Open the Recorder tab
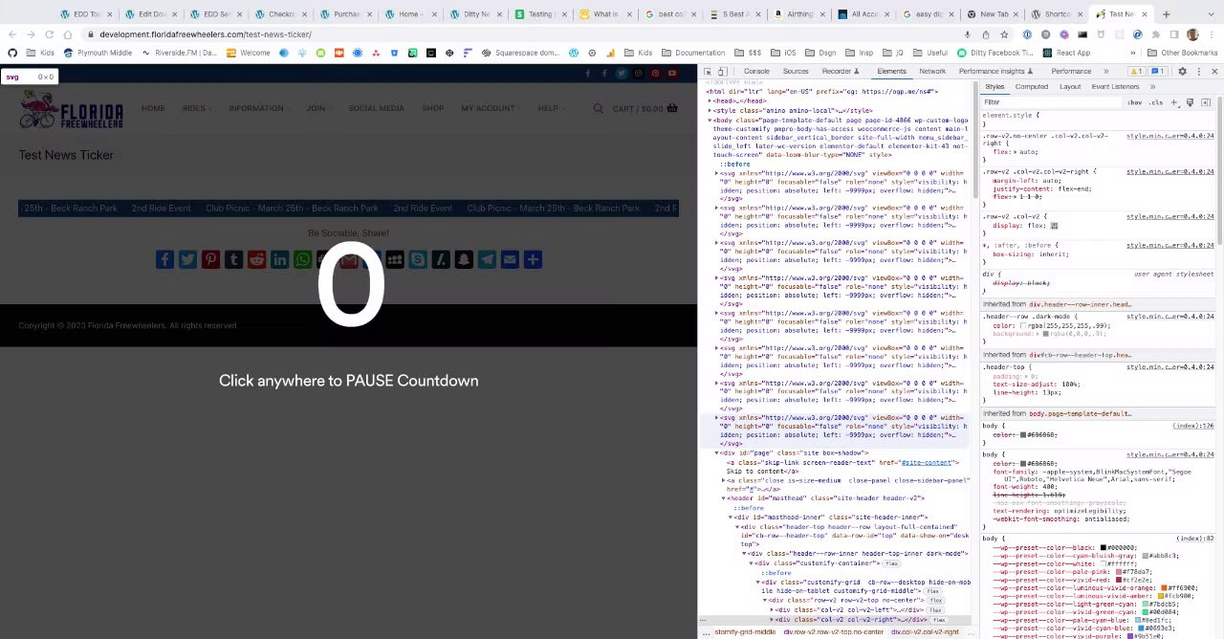The image size is (1224, 639). pyautogui.click(x=840, y=72)
